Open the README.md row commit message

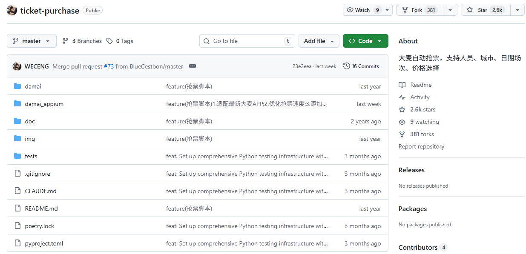[189, 208]
